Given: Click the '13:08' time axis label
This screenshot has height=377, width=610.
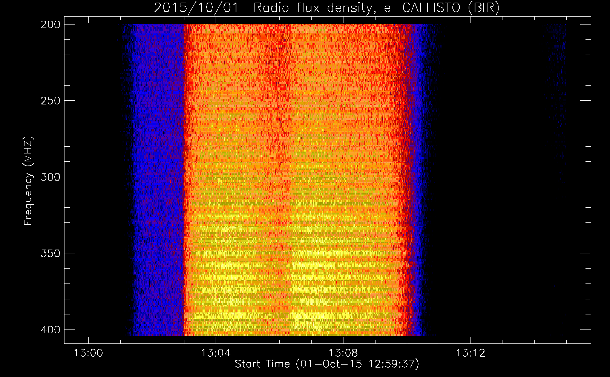Looking at the screenshot, I should [x=343, y=353].
